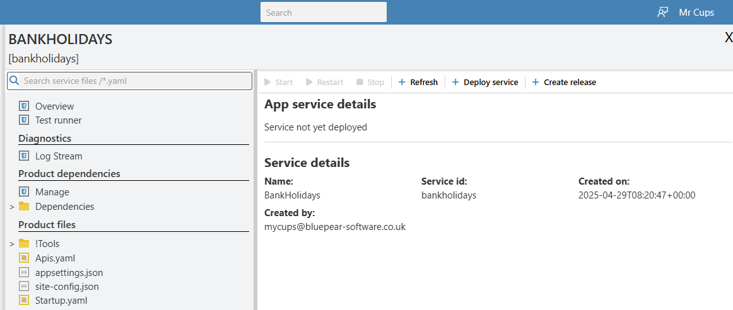
Task: Click the Log Stream page icon
Action: 24,156
